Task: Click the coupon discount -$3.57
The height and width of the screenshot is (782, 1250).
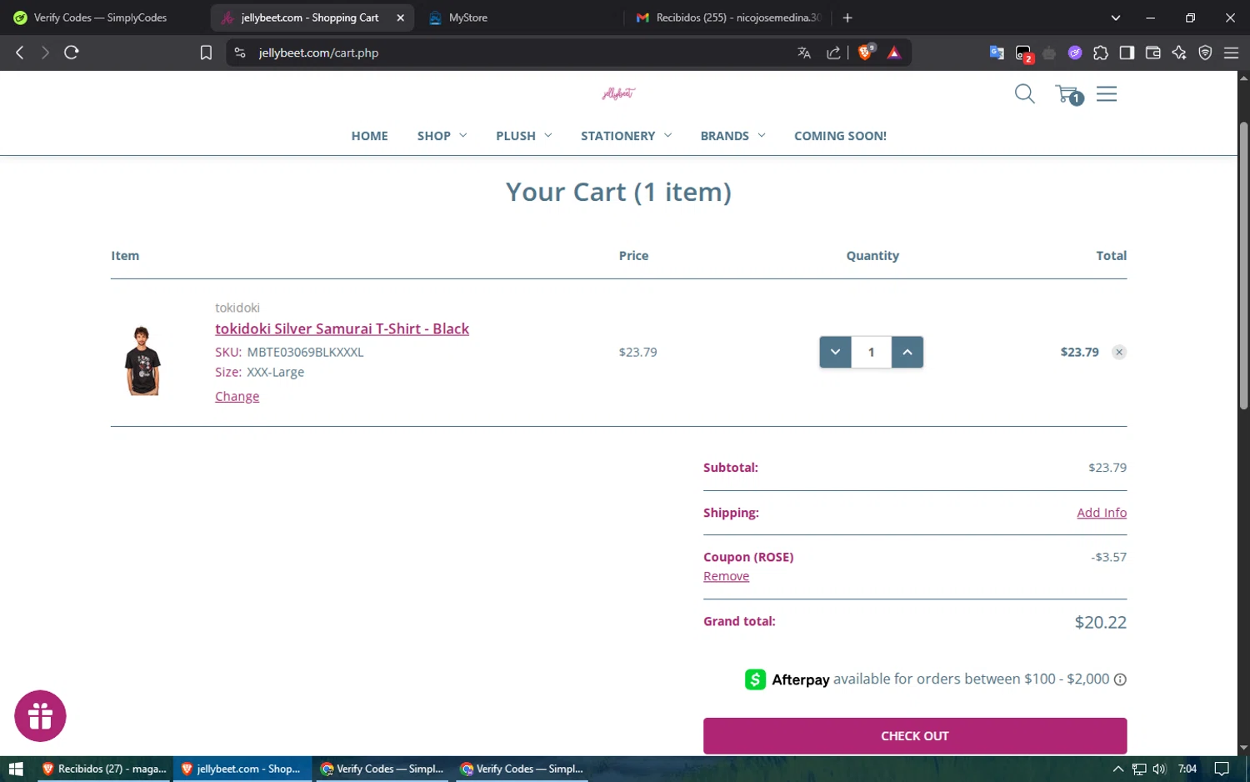Action: coord(1108,557)
